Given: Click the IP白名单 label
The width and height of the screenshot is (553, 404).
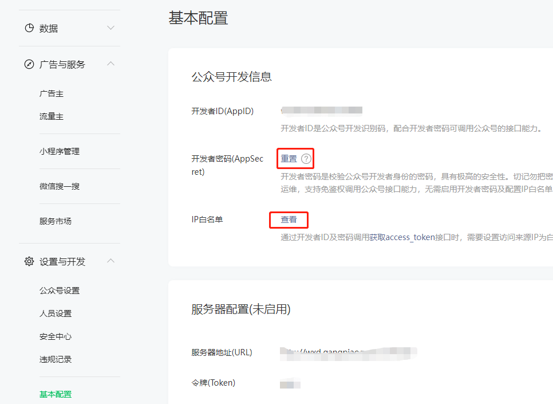Looking at the screenshot, I should point(207,219).
